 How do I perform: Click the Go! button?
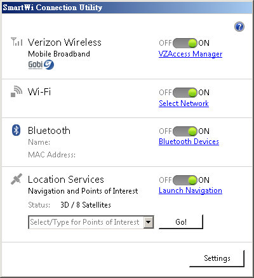click(181, 222)
